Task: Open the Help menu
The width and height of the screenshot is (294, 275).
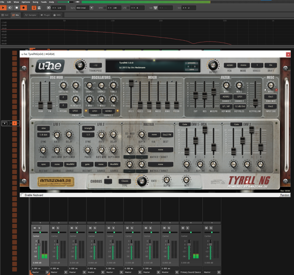Action: (x=52, y=2)
